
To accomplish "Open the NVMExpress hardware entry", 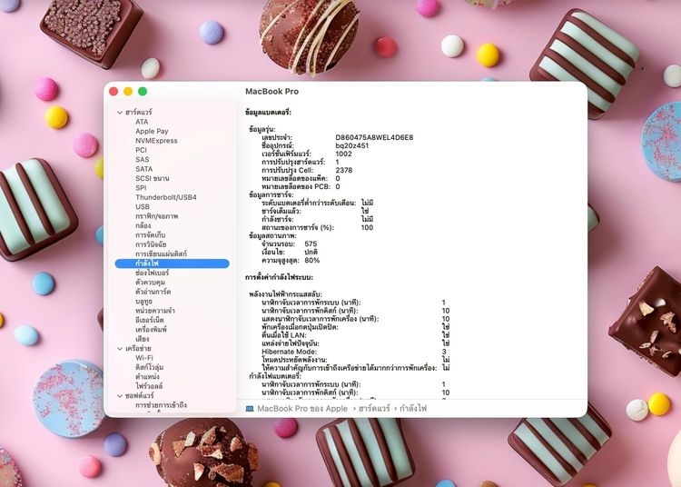I will coord(156,141).
